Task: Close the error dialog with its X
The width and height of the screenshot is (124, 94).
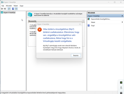Action: [80, 24]
